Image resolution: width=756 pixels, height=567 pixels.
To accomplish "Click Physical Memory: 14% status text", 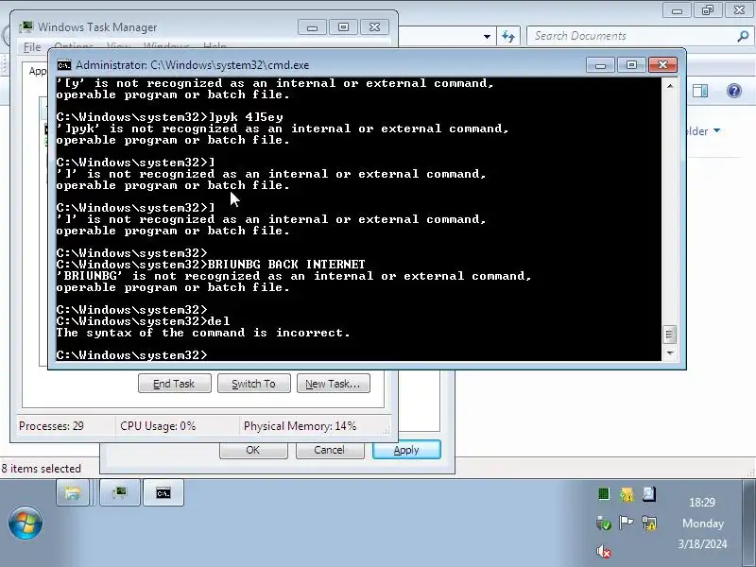I will click(300, 426).
